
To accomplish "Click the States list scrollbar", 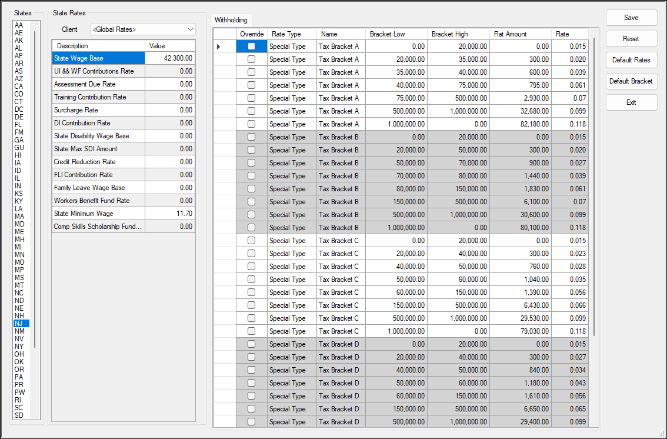I will click(x=35, y=189).
